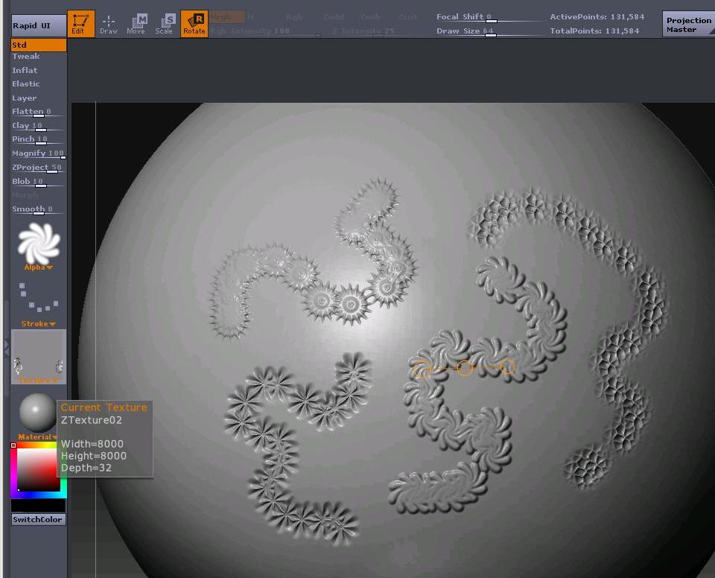Select the Rotate tool
Viewport: 715px width, 578px height.
coord(194,24)
